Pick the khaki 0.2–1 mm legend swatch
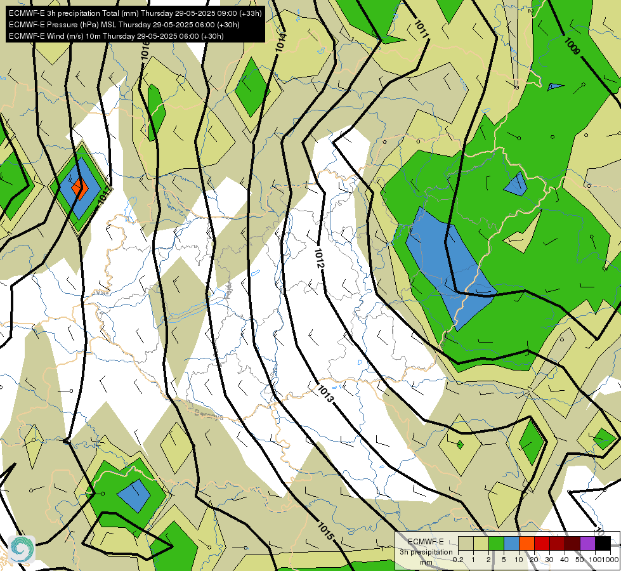621x571 pixels. tap(466, 543)
